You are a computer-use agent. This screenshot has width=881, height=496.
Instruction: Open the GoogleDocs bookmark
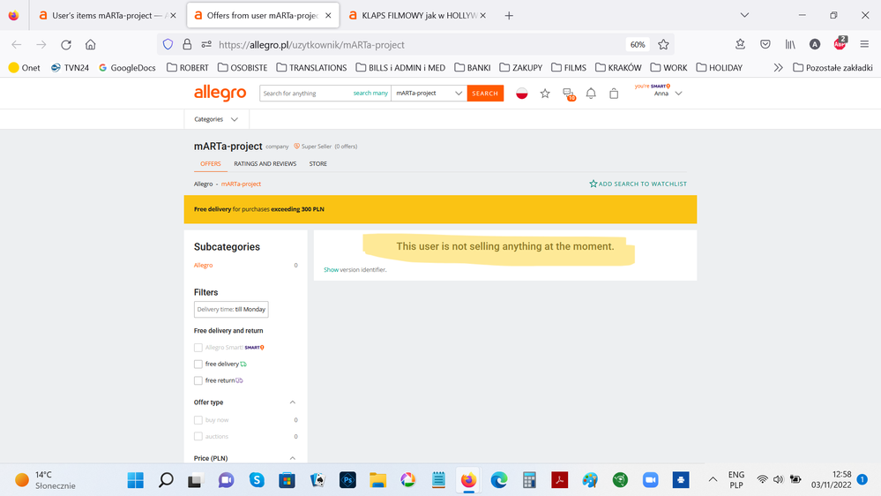[x=127, y=67]
